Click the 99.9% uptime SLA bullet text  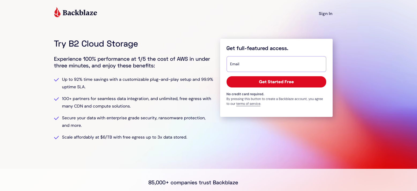138,83
